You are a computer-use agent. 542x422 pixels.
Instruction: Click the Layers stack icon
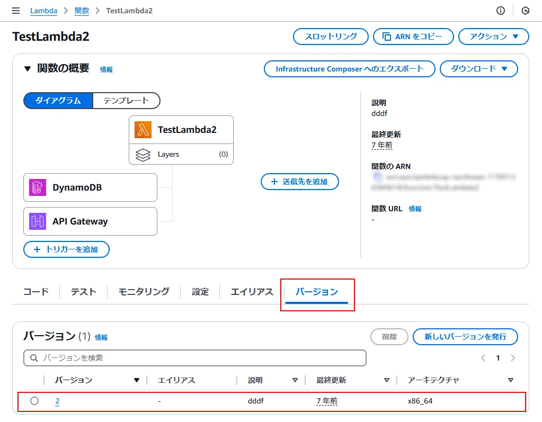click(143, 155)
